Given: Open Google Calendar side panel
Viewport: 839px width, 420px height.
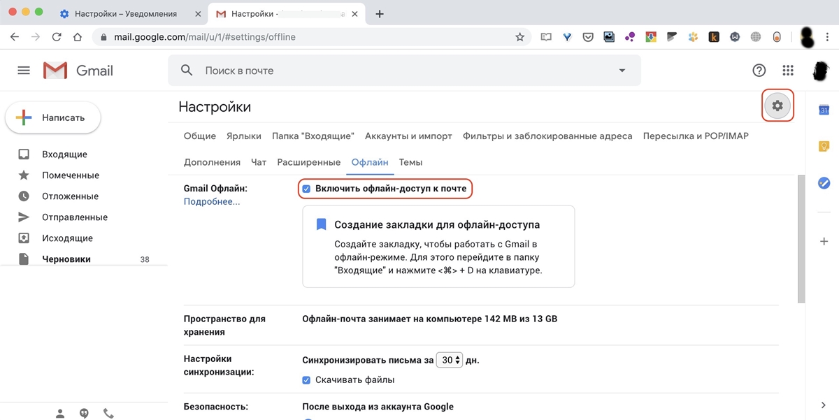Looking at the screenshot, I should pos(824,110).
